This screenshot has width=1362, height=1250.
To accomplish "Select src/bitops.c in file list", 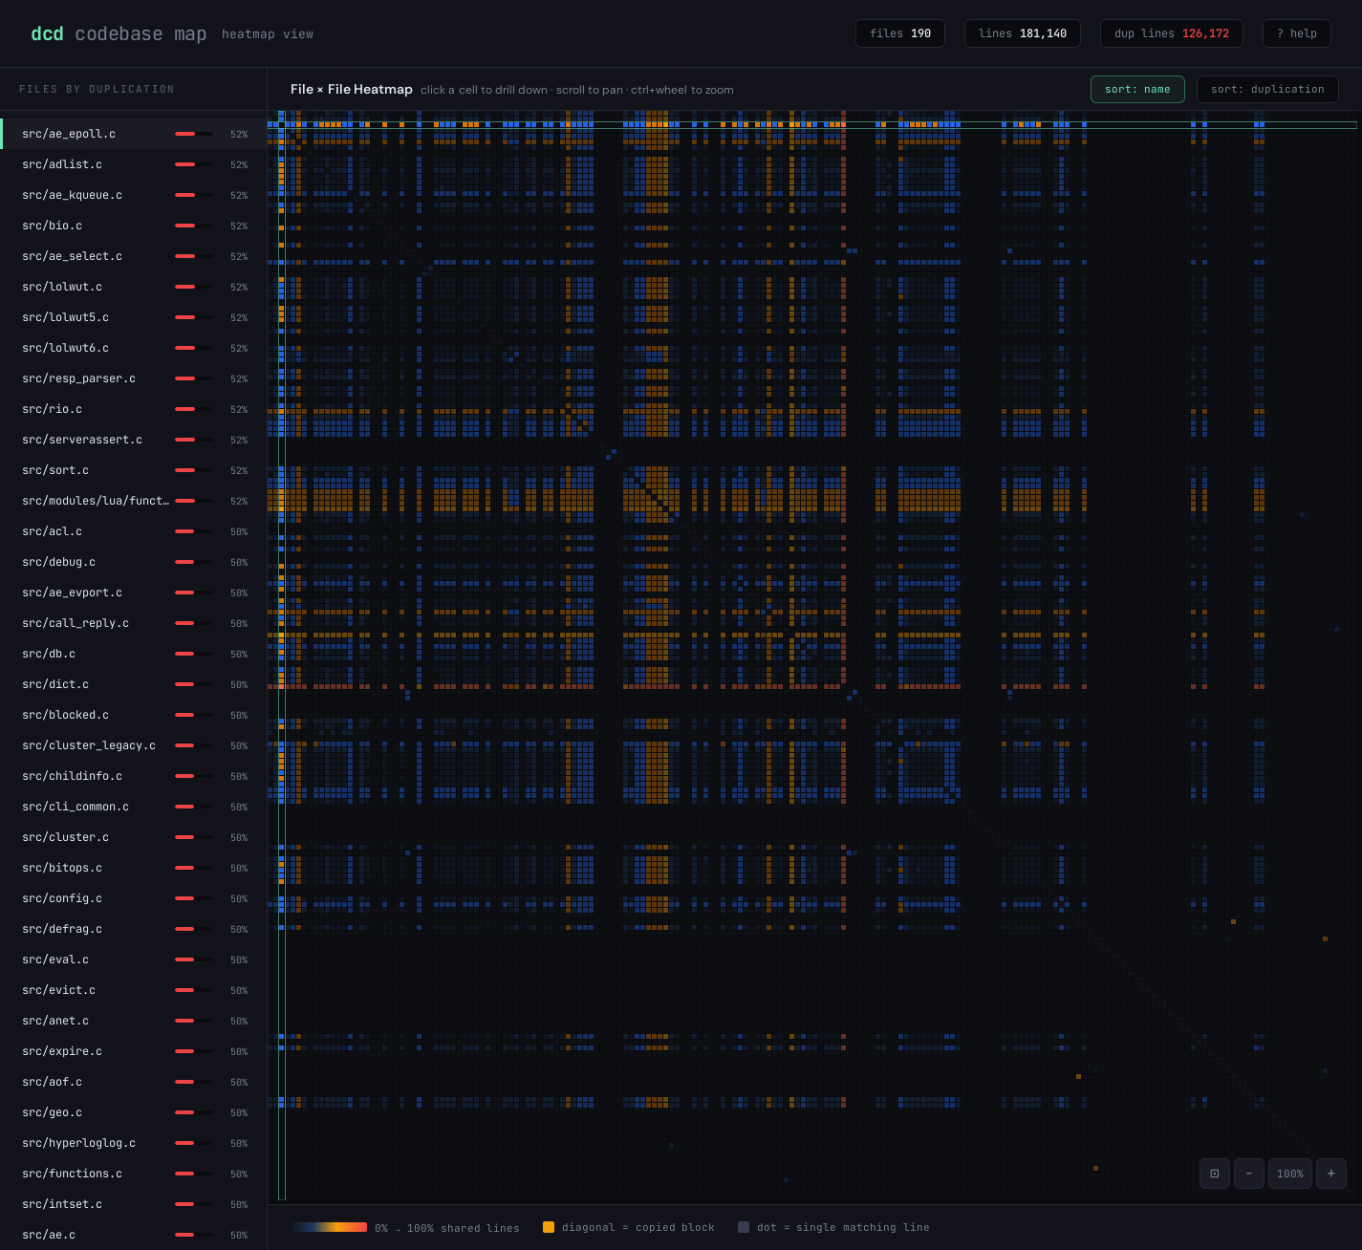I will pos(134,868).
